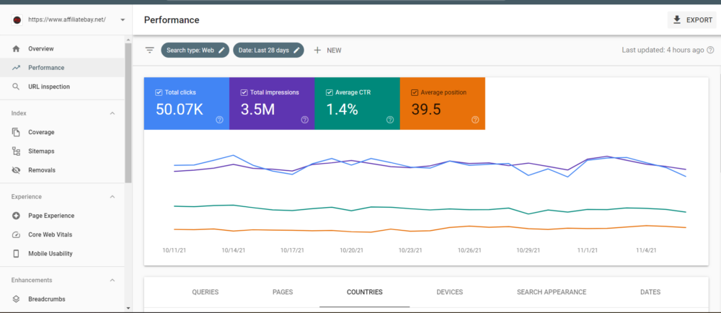Click the 3.5M impressions value
Image resolution: width=721 pixels, height=313 pixels.
257,110
